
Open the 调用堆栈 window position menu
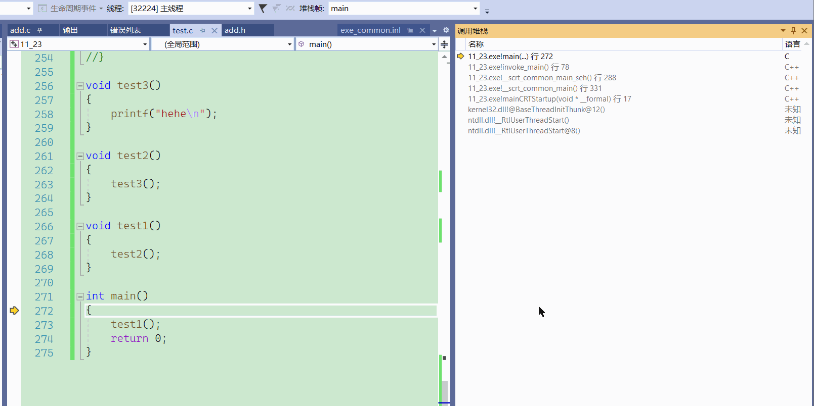pos(783,31)
